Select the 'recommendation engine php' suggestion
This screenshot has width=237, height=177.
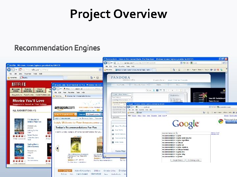pyautogui.click(x=173, y=152)
